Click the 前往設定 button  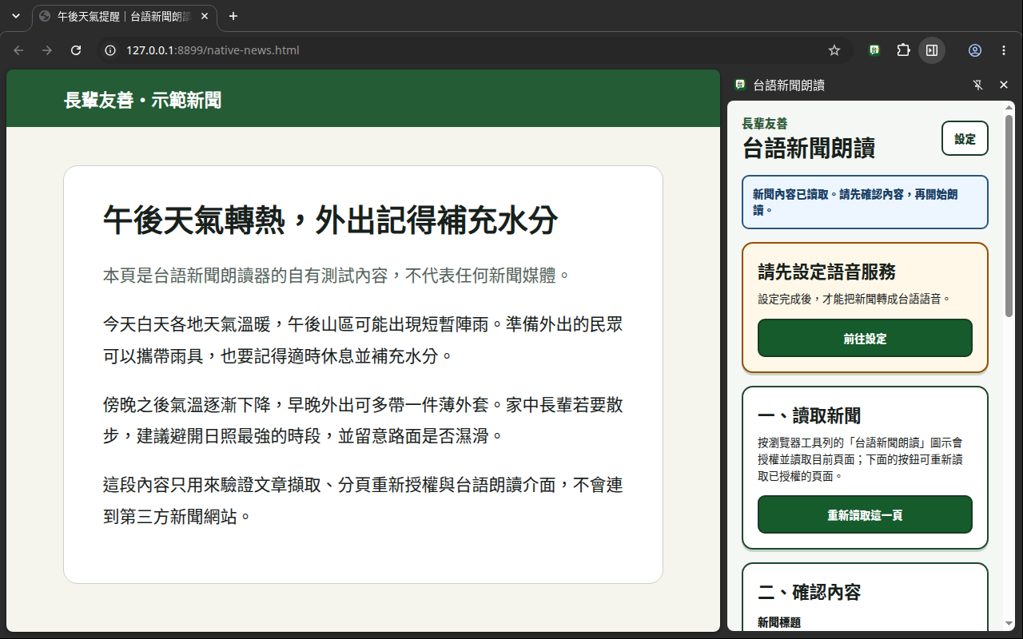coord(865,338)
